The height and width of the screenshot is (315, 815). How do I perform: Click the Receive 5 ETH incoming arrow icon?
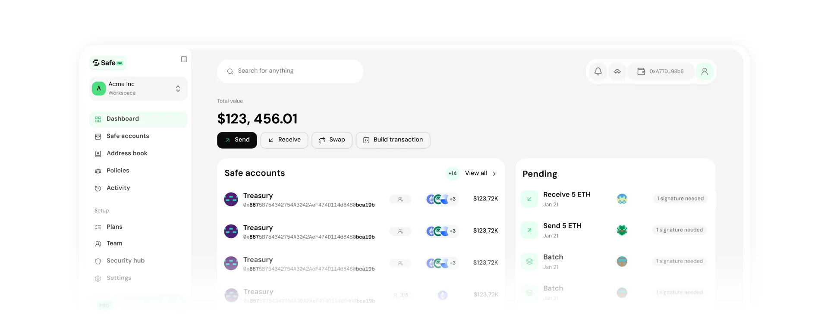(x=529, y=199)
